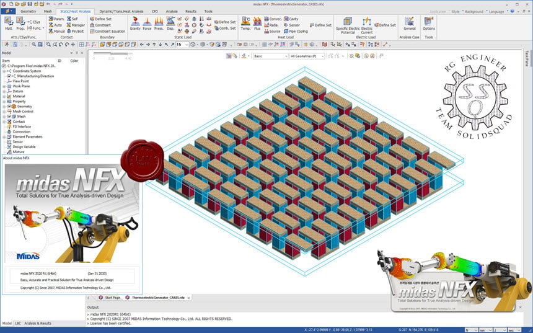This screenshot has width=533, height=333.
Task: Open the Prop. property tool
Action: click(20, 24)
